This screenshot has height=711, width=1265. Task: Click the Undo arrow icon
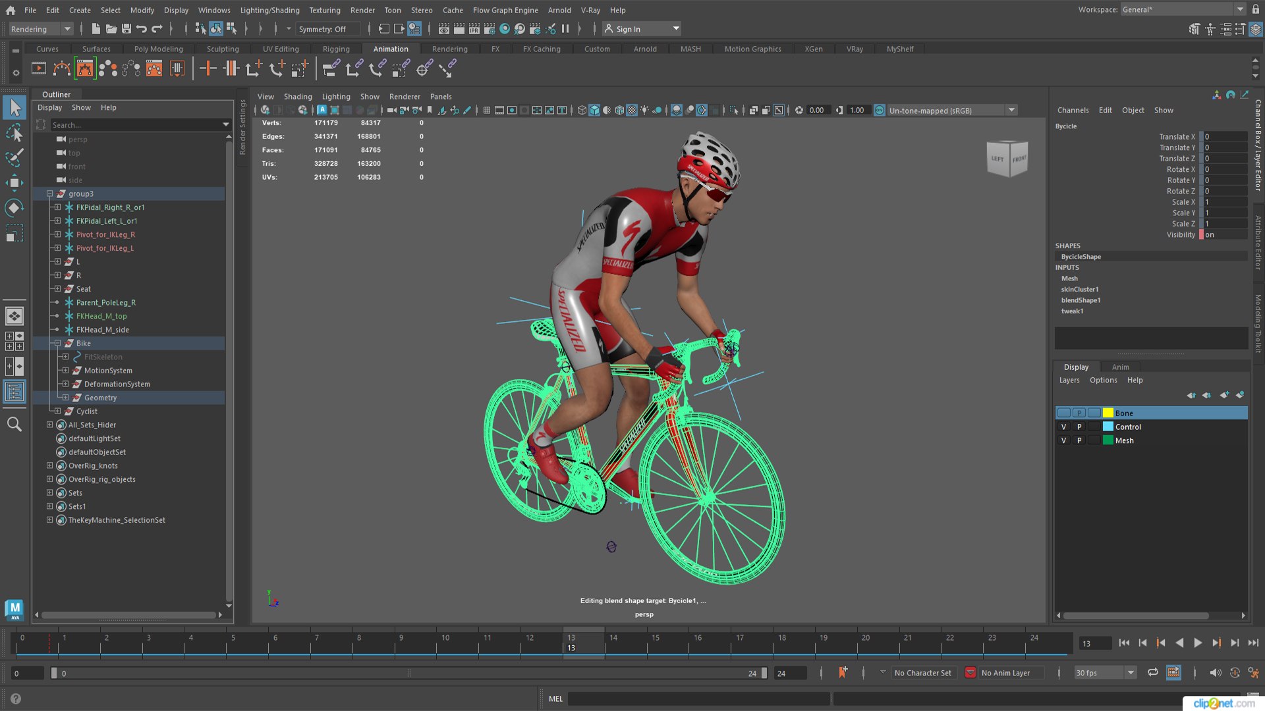pyautogui.click(x=142, y=29)
